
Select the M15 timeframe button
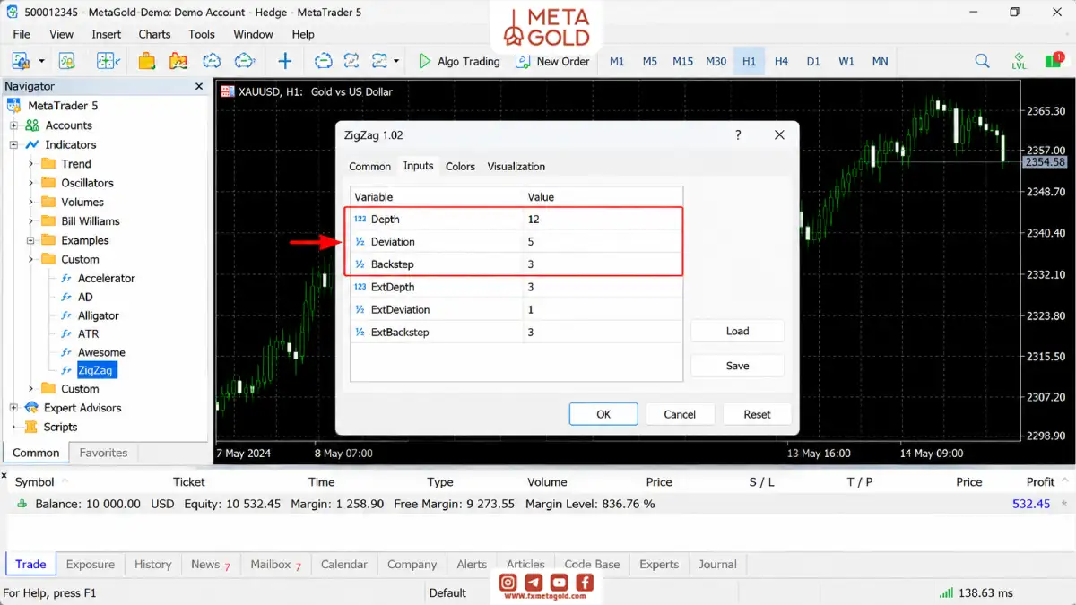(682, 61)
